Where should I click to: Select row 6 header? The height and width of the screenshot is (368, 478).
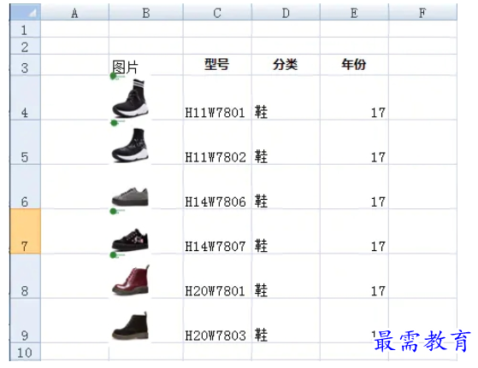pos(26,187)
